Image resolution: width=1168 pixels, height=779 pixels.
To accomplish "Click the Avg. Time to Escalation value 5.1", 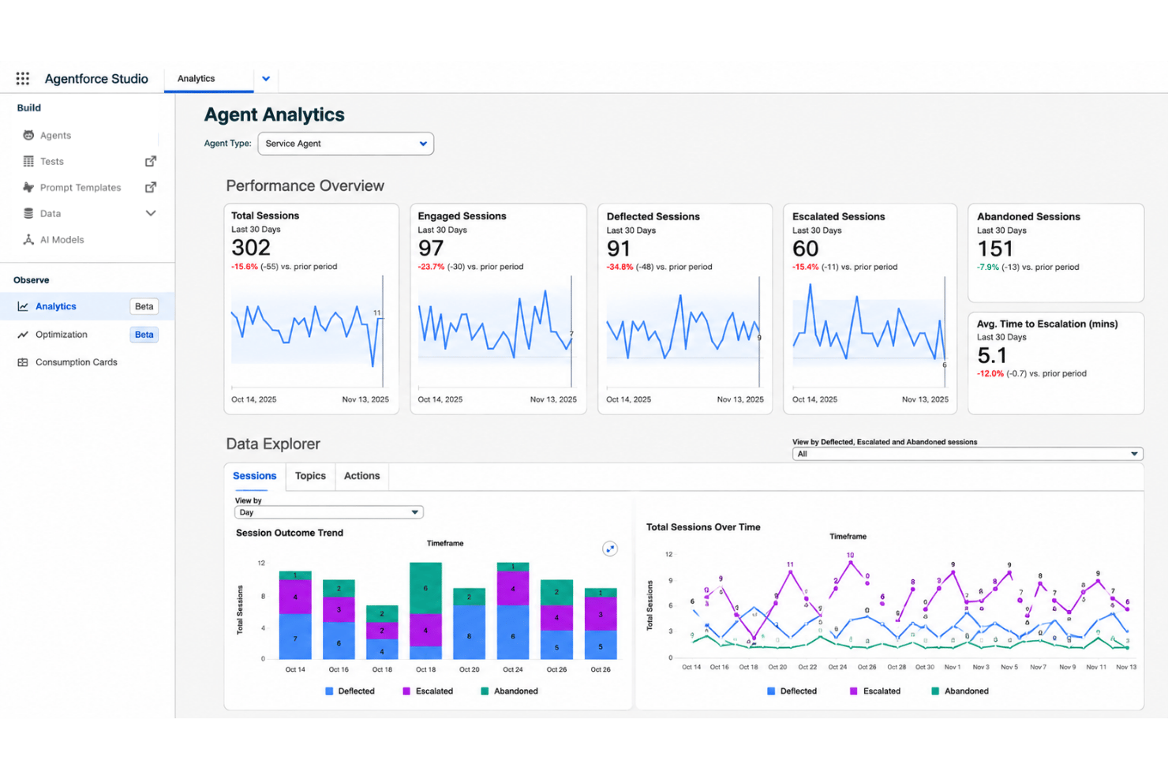I will click(992, 355).
